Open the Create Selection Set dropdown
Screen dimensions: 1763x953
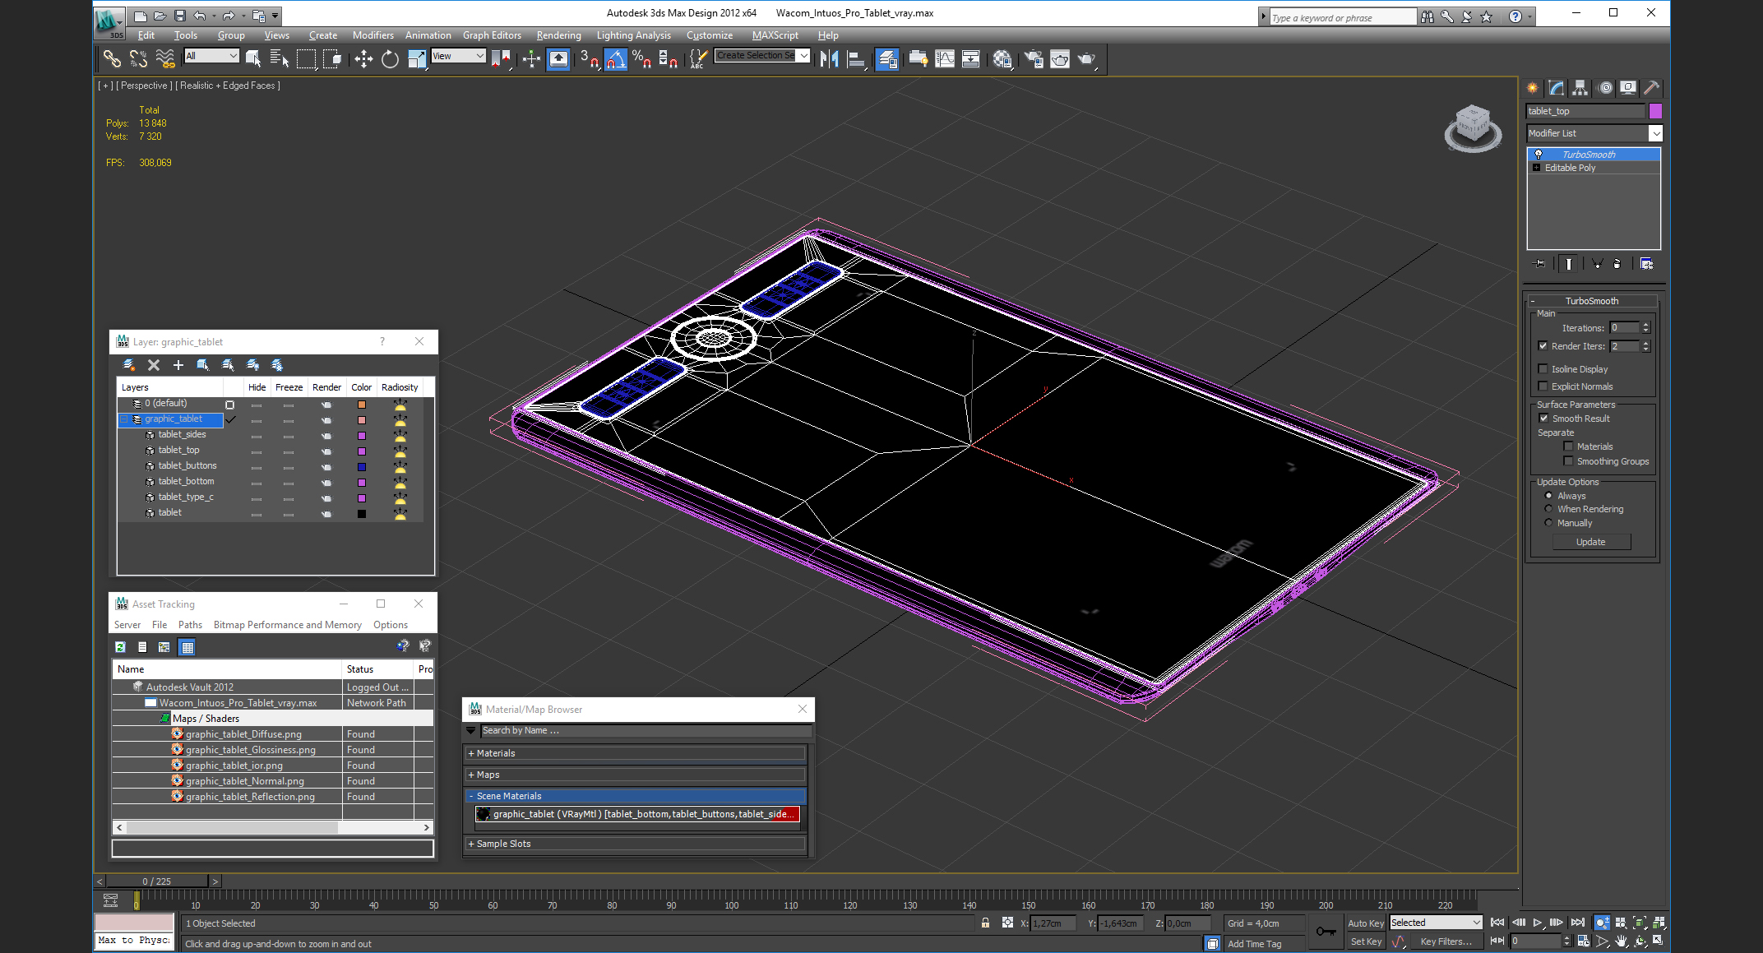762,56
